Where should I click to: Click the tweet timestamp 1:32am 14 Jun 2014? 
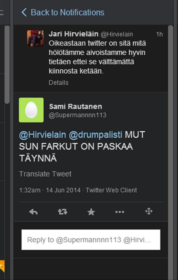click(50, 190)
